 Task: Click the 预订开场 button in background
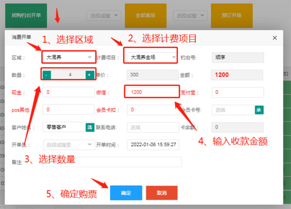pyautogui.click(x=232, y=16)
